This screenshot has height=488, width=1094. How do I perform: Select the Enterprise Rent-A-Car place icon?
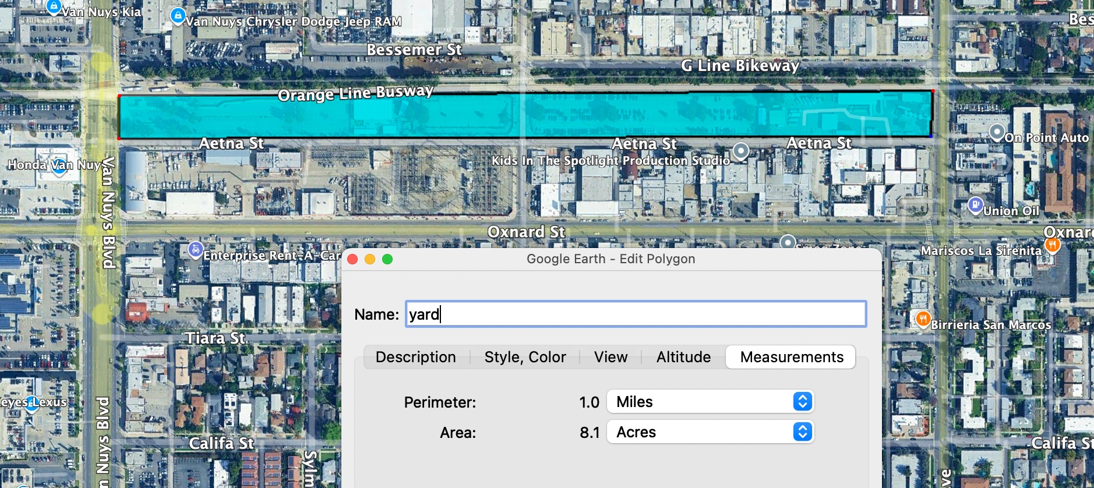[x=196, y=249]
